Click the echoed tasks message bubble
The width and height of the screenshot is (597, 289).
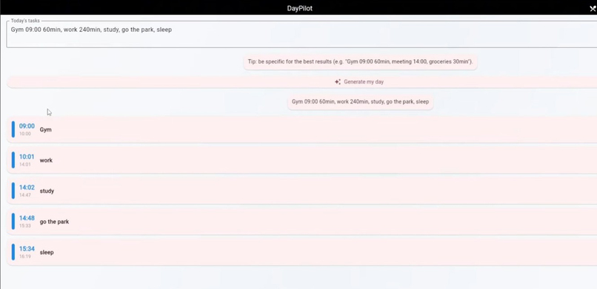360,102
